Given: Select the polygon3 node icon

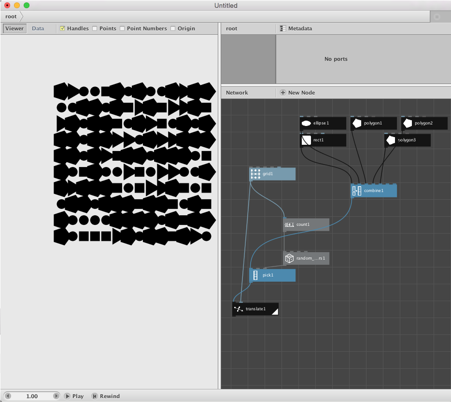Looking at the screenshot, I should coord(391,140).
